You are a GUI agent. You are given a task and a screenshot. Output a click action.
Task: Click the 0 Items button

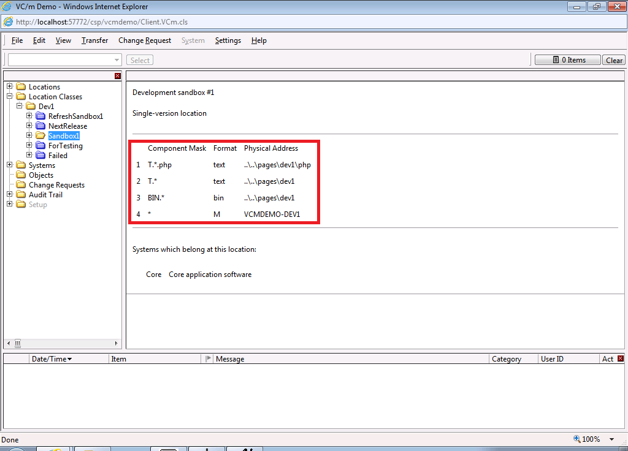click(567, 60)
